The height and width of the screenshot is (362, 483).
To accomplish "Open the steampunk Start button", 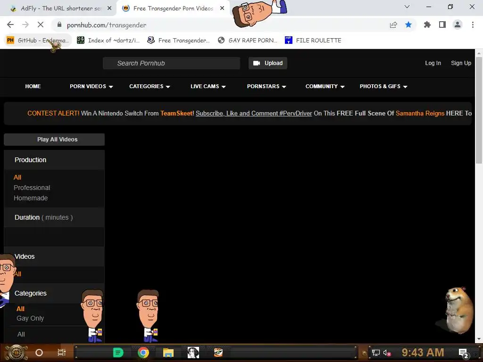I will (x=16, y=353).
